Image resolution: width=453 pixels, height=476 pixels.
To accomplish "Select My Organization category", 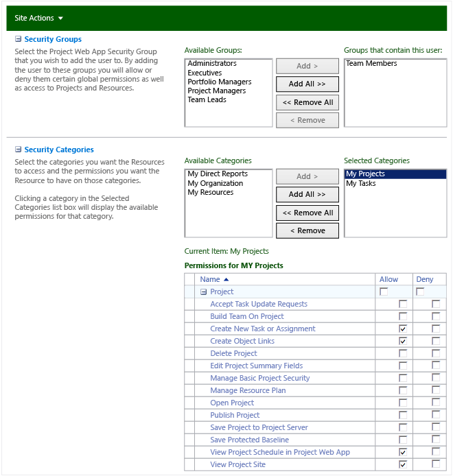I will [x=215, y=183].
